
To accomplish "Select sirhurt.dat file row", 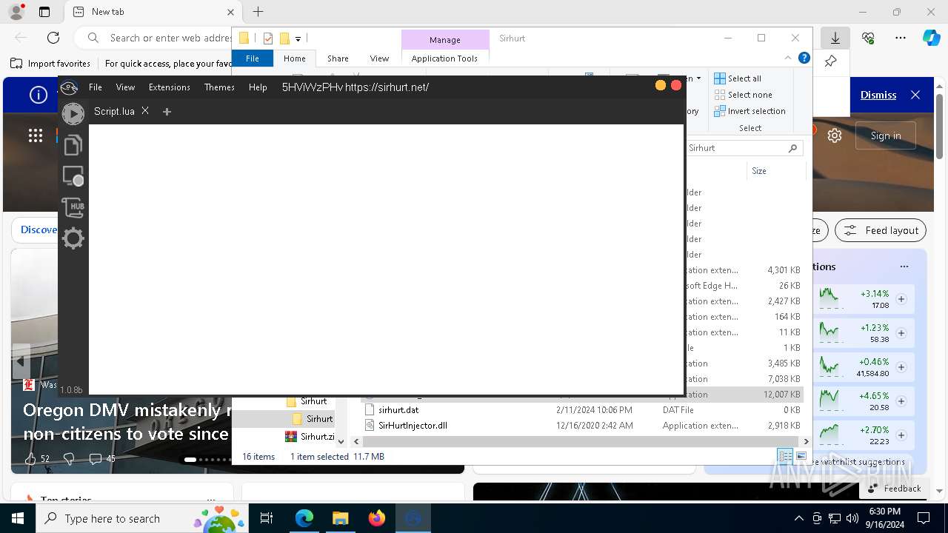I will tap(583, 410).
